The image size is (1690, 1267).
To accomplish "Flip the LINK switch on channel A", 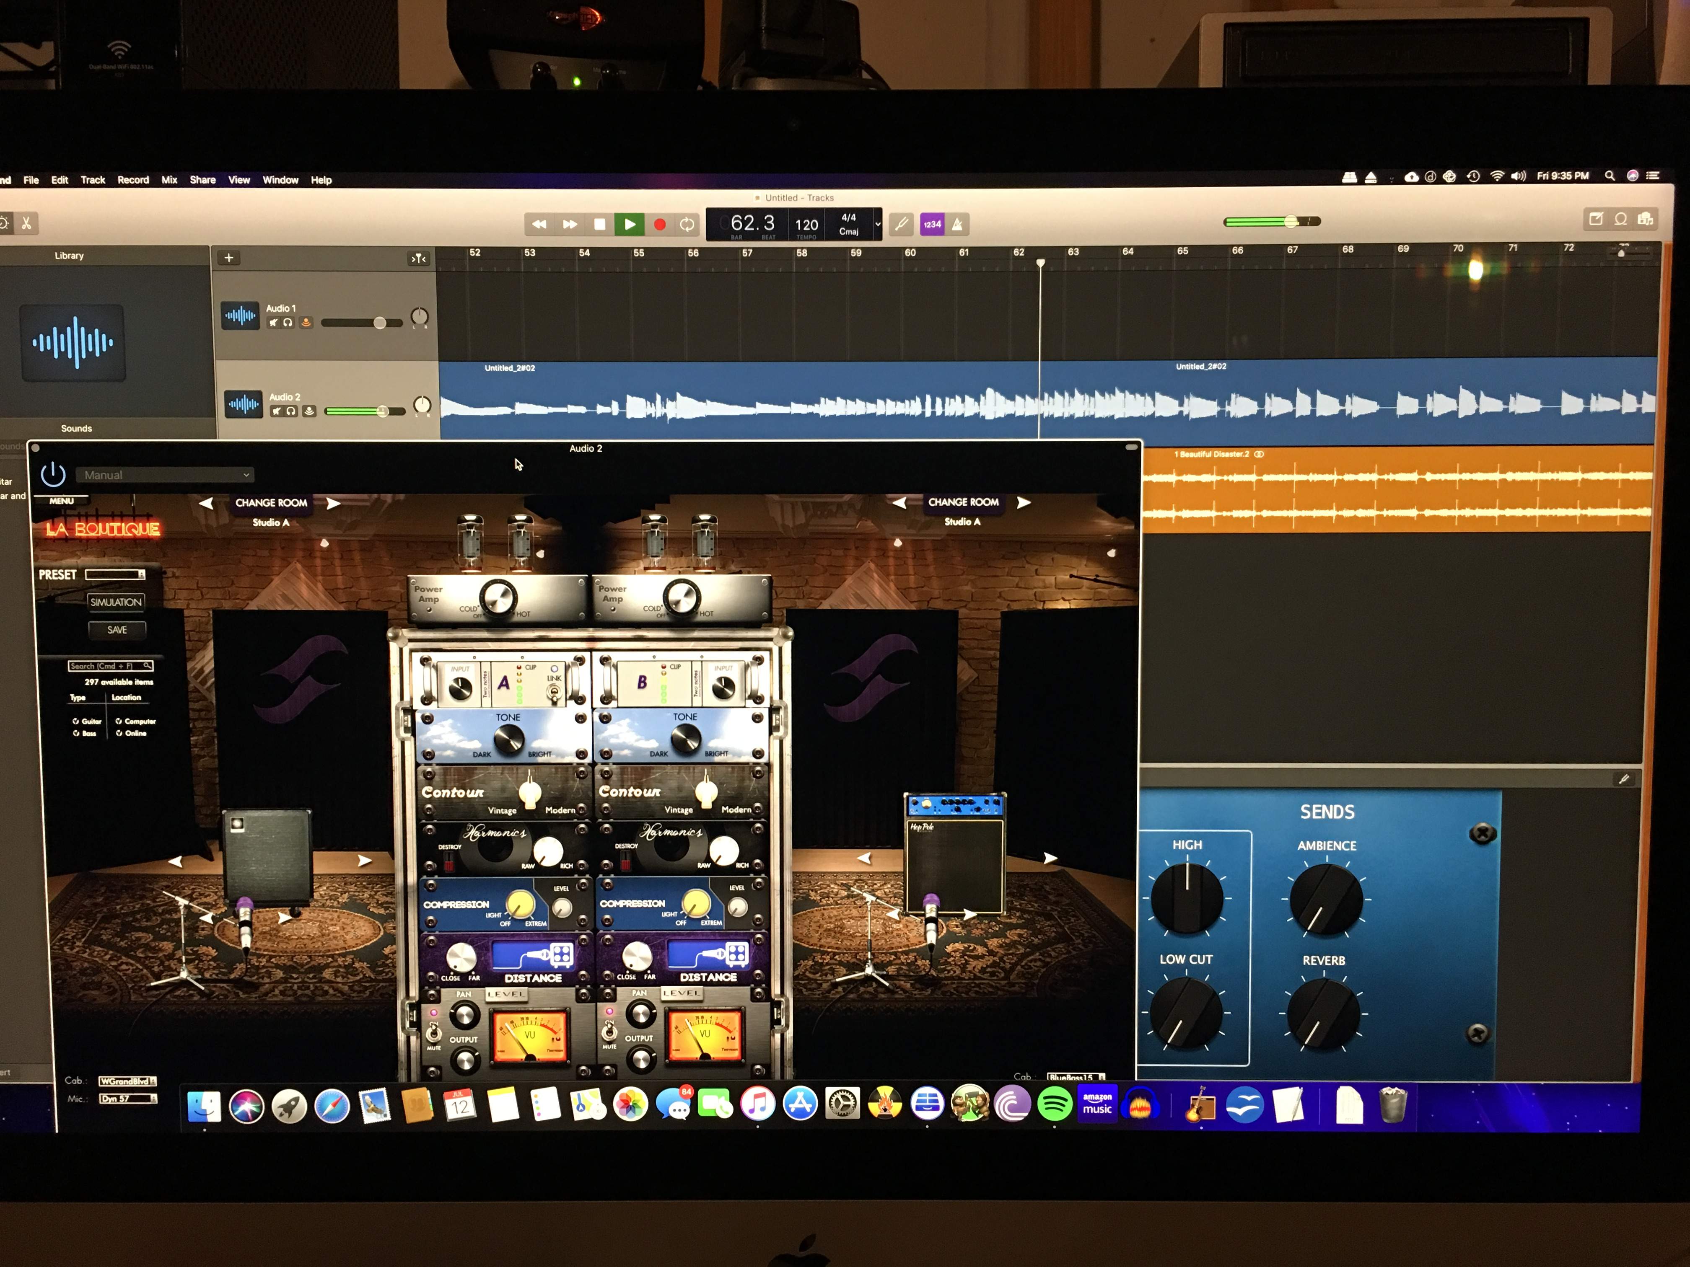I will 554,692.
